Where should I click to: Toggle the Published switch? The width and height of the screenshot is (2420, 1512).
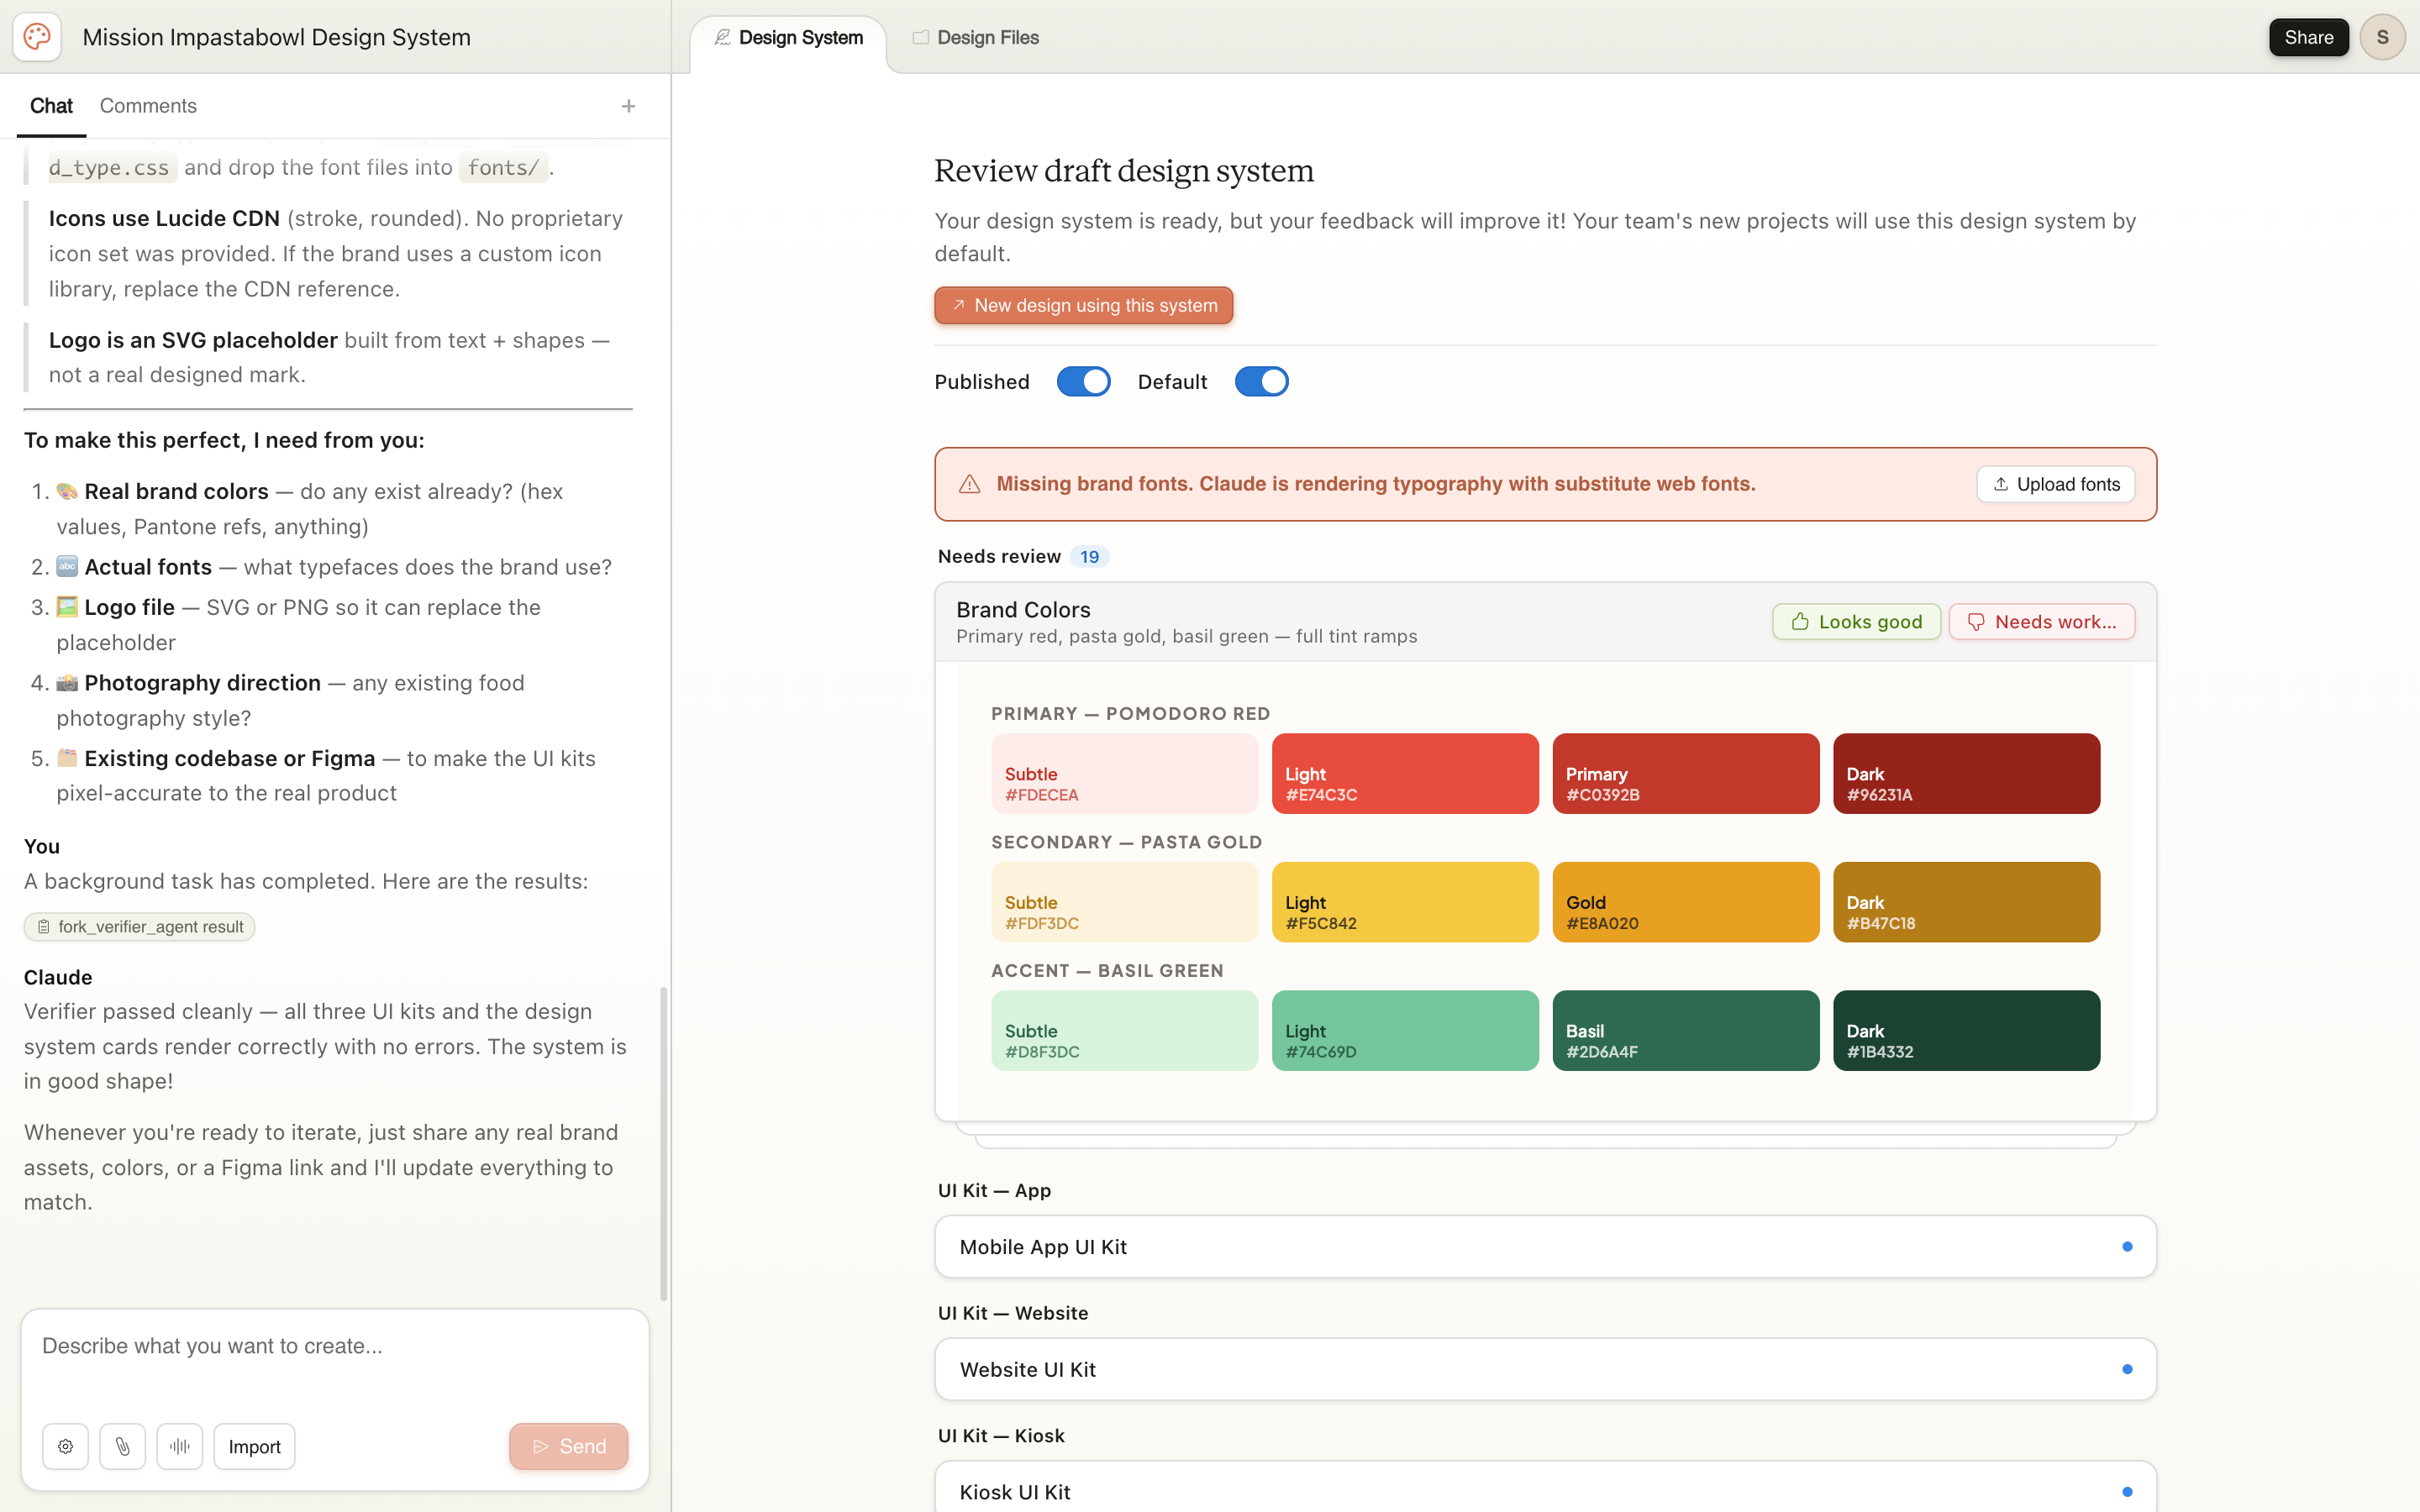point(1083,382)
